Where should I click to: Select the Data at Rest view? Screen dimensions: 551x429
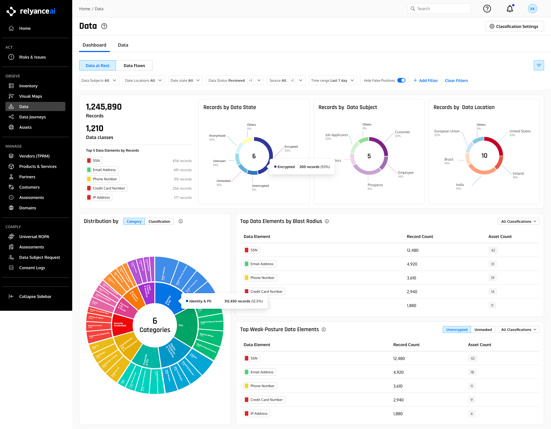[x=98, y=65]
